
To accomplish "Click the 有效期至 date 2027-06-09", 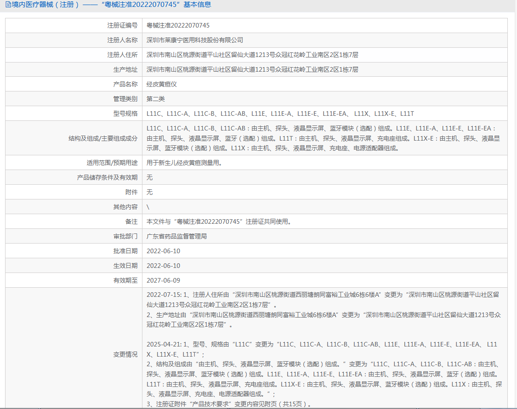I will [x=163, y=280].
